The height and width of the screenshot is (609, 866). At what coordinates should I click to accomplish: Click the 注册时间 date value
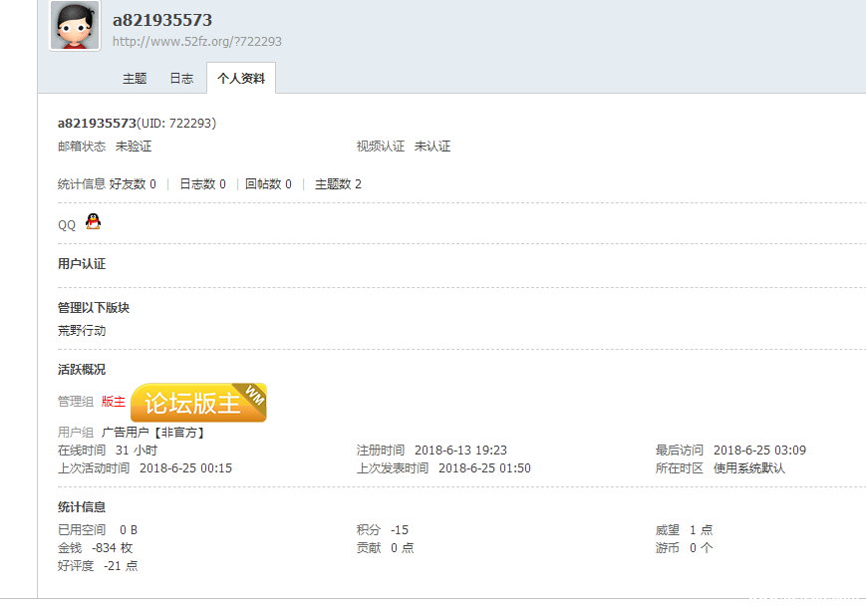(x=460, y=451)
